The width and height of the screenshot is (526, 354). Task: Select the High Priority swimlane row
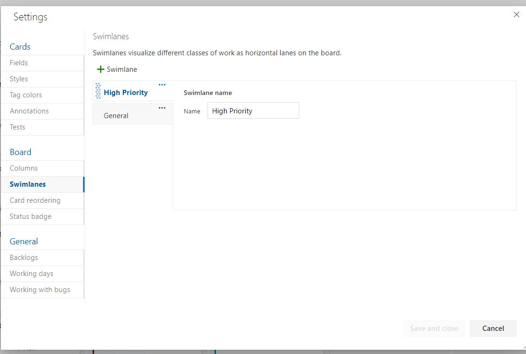tap(133, 91)
